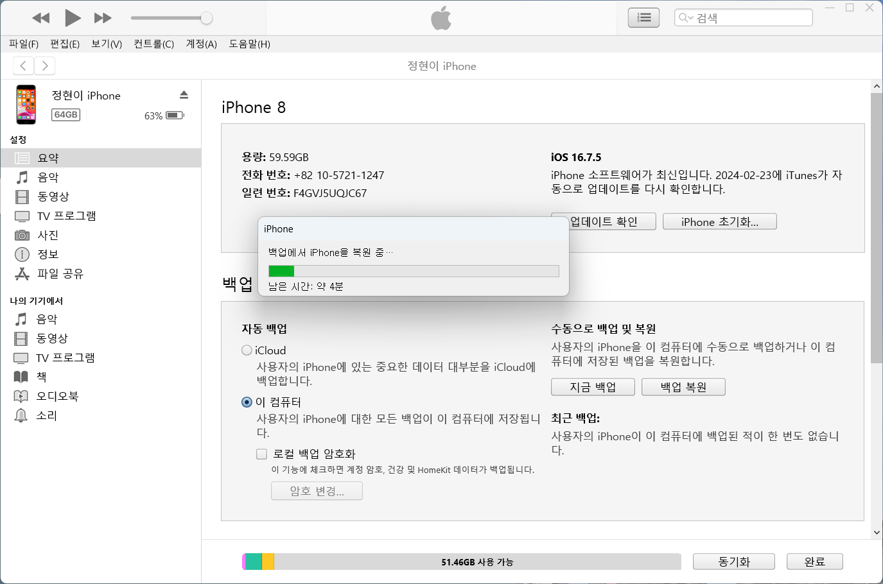Click 남은 시간: 약 4분 text
The image size is (883, 584).
tap(306, 286)
